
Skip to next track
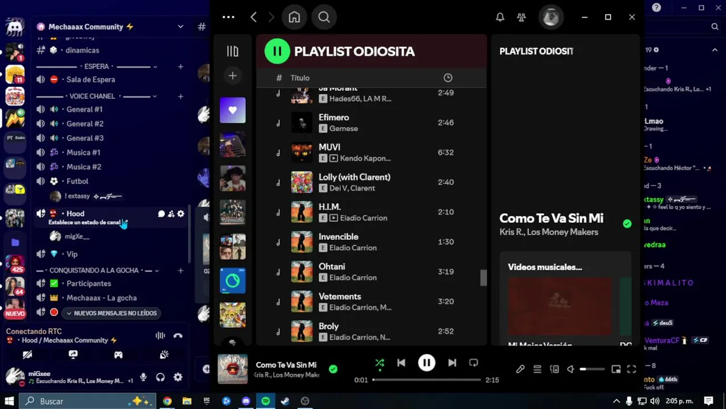coord(452,363)
